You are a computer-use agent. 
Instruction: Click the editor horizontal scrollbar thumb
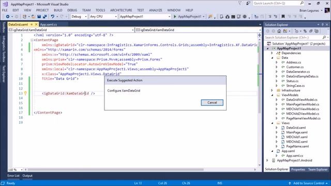[115, 169]
